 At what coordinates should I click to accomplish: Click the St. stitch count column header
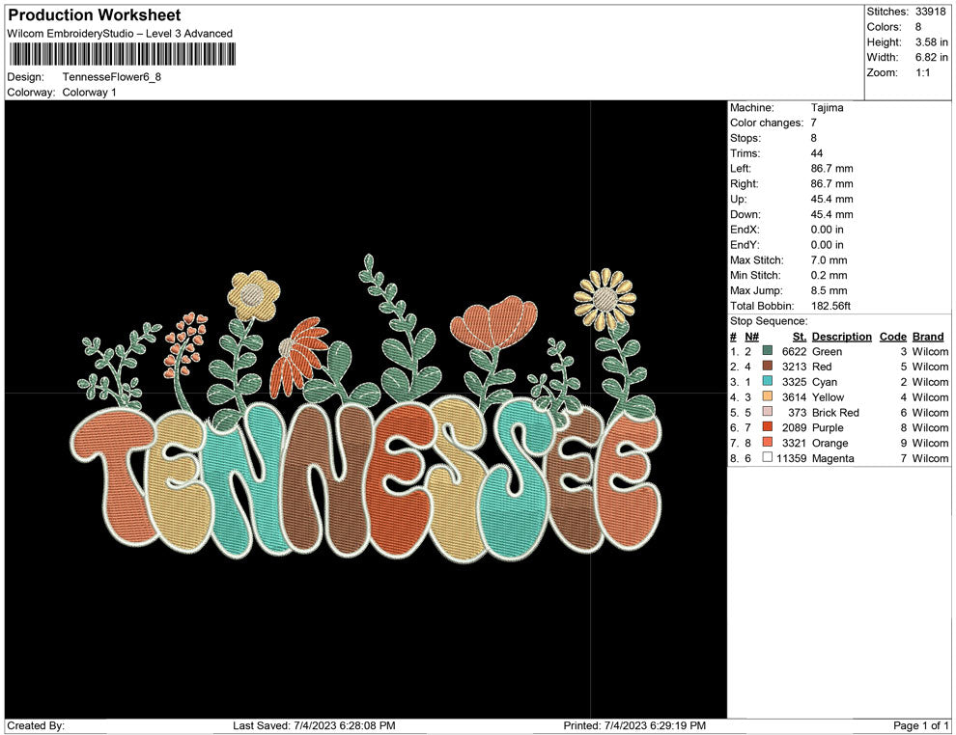799,337
